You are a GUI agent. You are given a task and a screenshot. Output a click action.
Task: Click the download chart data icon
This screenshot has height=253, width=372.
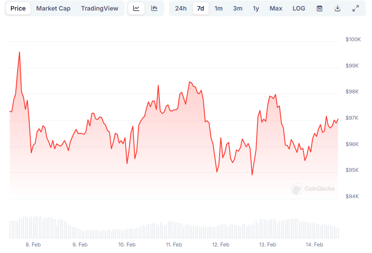[337, 8]
